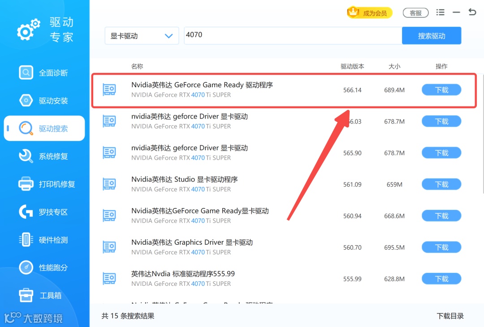Download driver version 566.14

[441, 89]
